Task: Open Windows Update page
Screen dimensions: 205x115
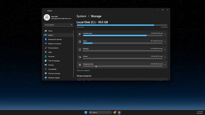Action: tap(58, 78)
